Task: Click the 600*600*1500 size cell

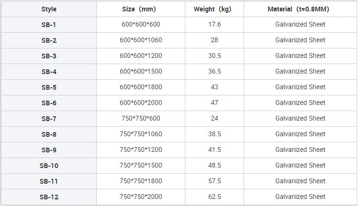Action: [141, 72]
